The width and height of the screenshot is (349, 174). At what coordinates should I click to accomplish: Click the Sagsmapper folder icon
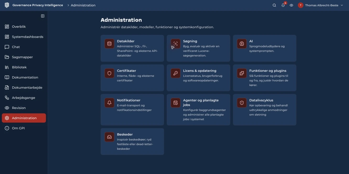point(7,57)
